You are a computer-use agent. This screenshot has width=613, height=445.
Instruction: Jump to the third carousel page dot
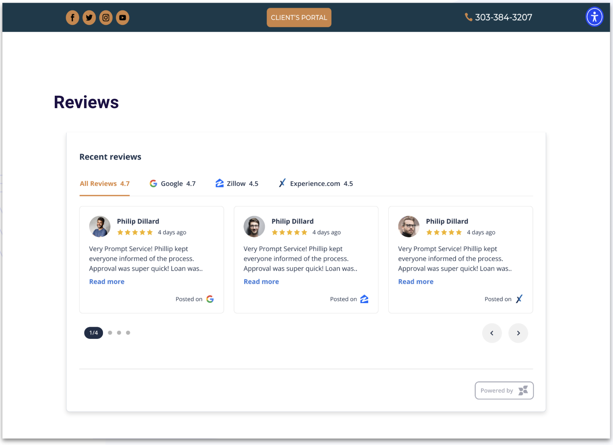click(119, 333)
